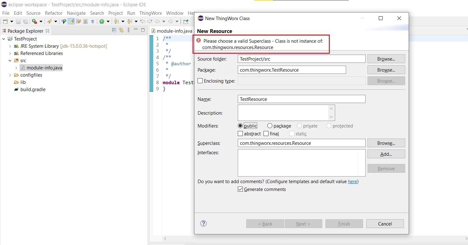Click the Previous Annotation up-arrow icon
The height and width of the screenshot is (245, 468).
point(129,21)
